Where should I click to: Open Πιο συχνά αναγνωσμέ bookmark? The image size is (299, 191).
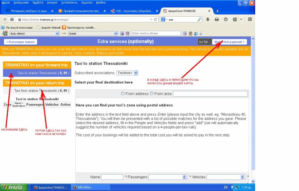pyautogui.click(x=18, y=27)
